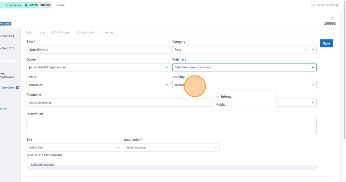
Task: Open the Select Location dropdown
Action: tap(171, 148)
